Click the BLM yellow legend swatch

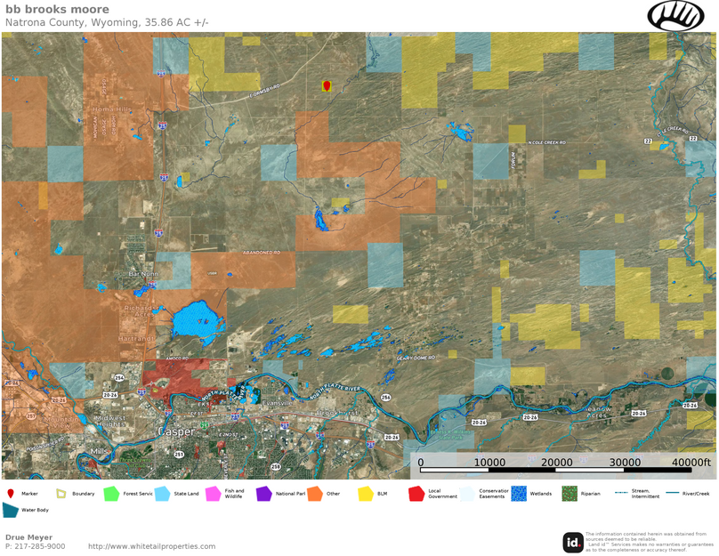point(366,493)
